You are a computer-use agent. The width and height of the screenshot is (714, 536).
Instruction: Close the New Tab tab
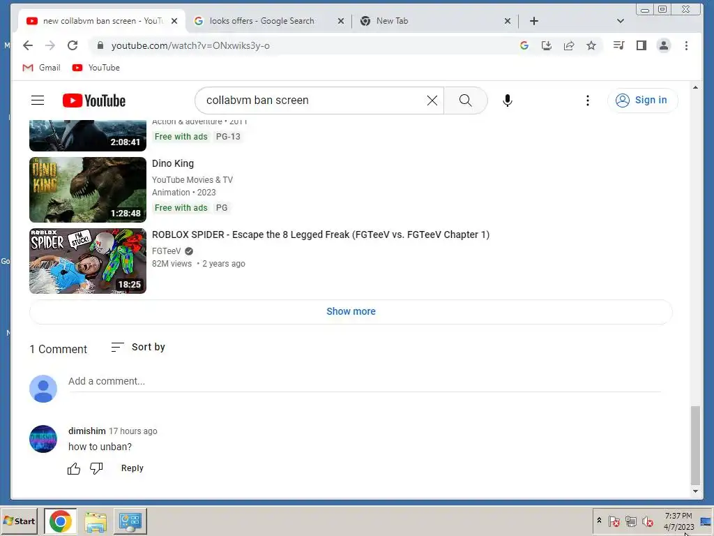(508, 21)
